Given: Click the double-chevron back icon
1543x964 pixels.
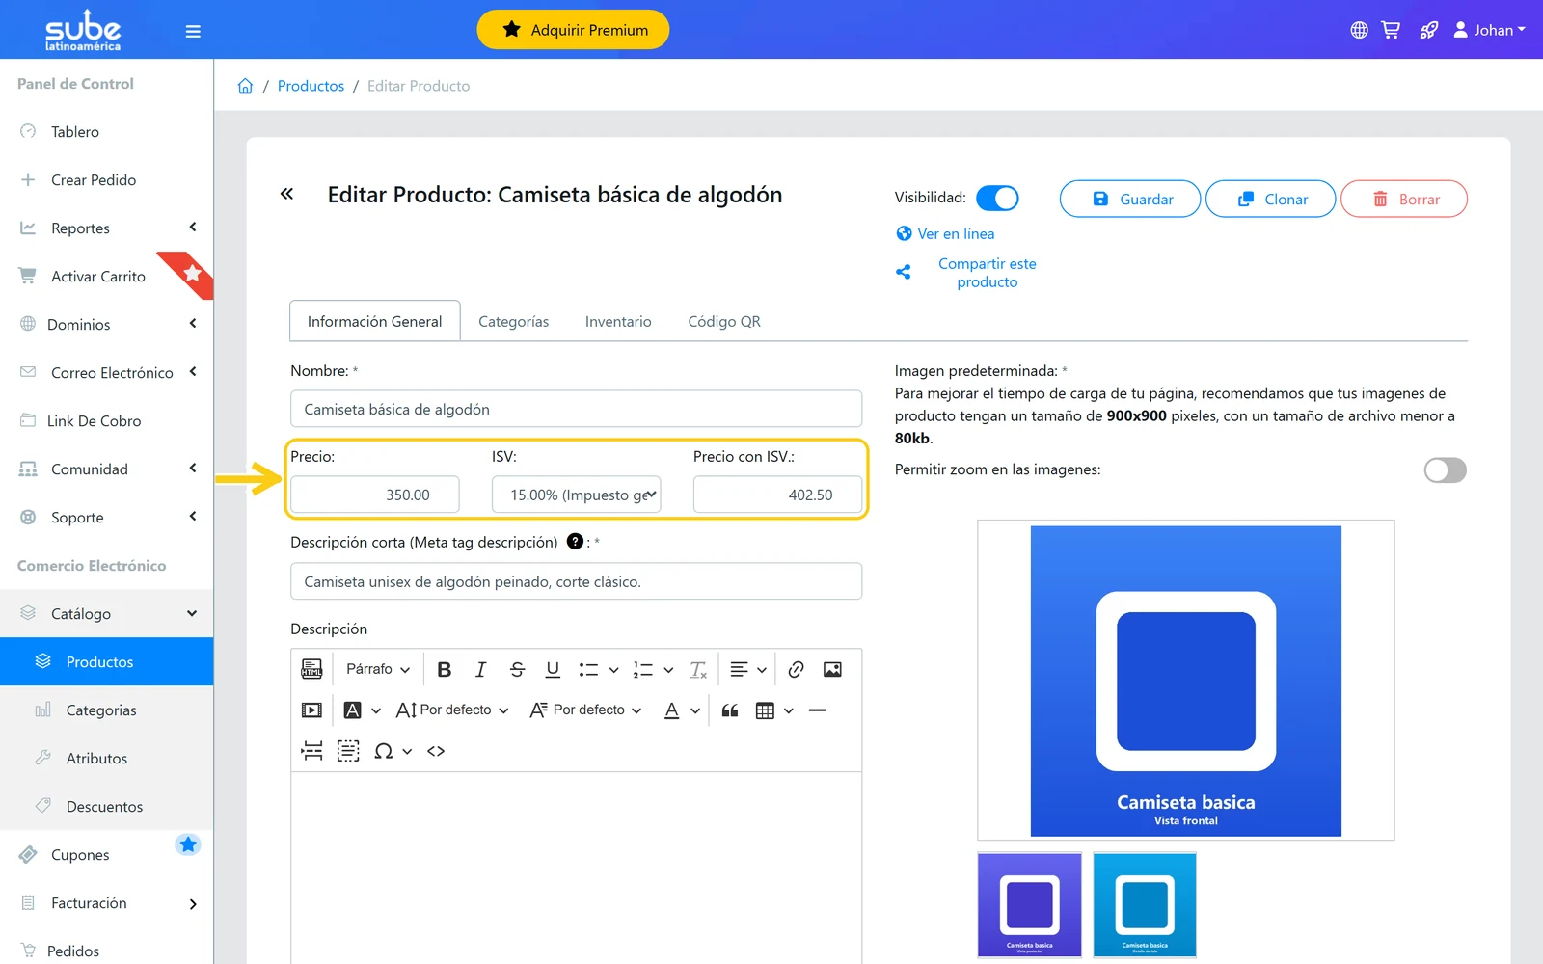Looking at the screenshot, I should click(x=286, y=194).
